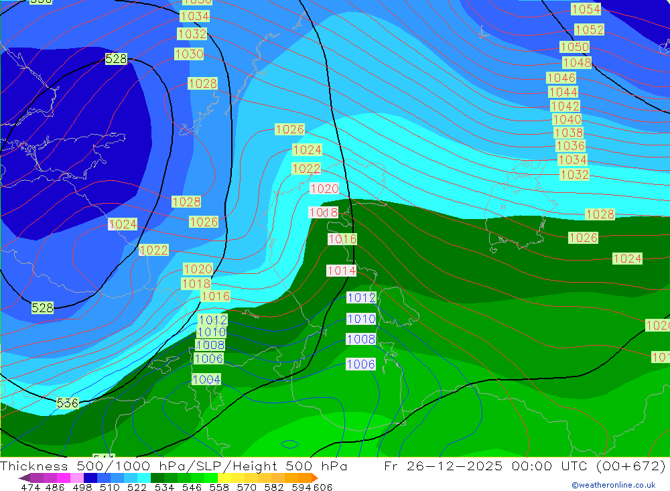Click '1006' label on white background

(361, 364)
